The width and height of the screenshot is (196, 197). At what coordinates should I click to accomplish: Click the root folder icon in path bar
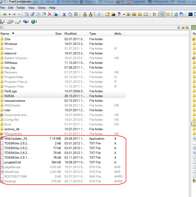click(183, 27)
